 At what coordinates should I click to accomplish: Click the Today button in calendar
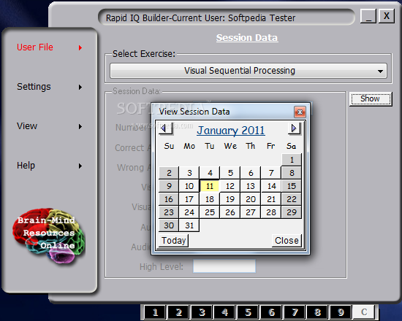(173, 241)
